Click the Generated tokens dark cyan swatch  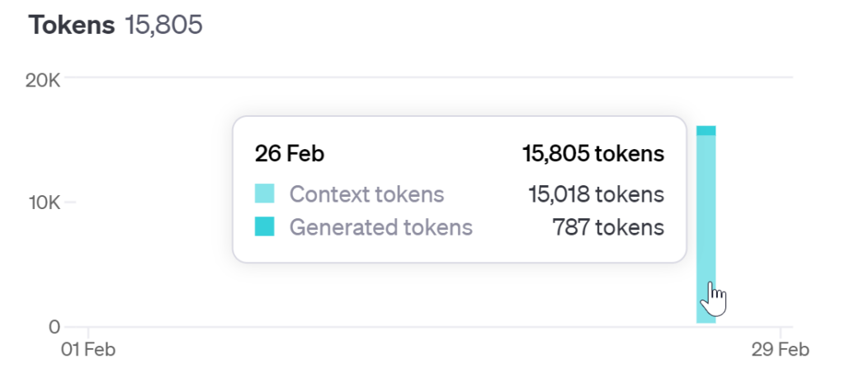pos(265,226)
